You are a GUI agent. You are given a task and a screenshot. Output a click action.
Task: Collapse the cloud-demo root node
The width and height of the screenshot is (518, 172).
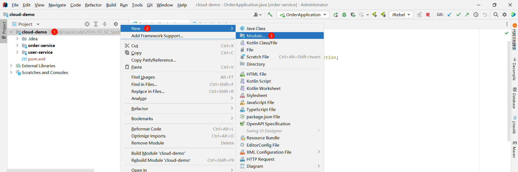coord(11,32)
